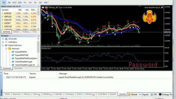Select the ExpertMAMA advisor

click(21, 52)
